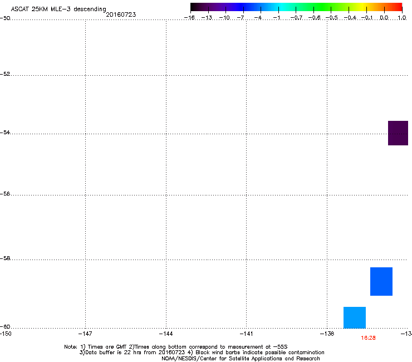The width and height of the screenshot is (412, 362).
Task: Click the longitude label -144
Action: click(166, 334)
